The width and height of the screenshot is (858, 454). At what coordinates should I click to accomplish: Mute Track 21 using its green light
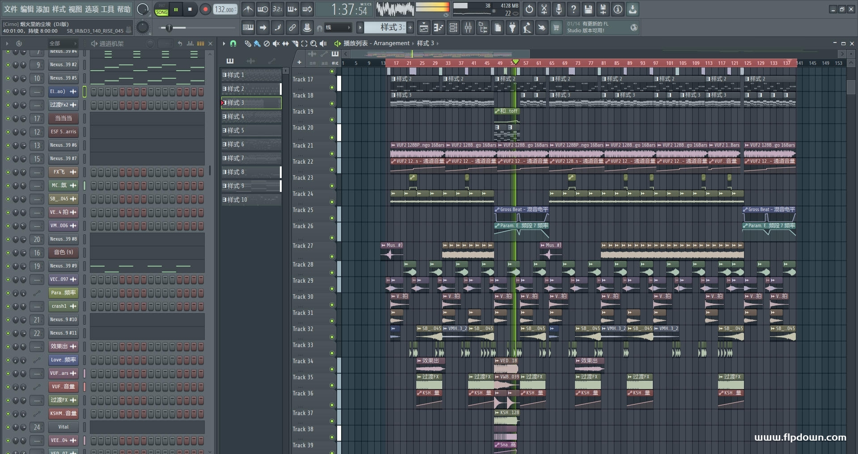click(x=332, y=153)
